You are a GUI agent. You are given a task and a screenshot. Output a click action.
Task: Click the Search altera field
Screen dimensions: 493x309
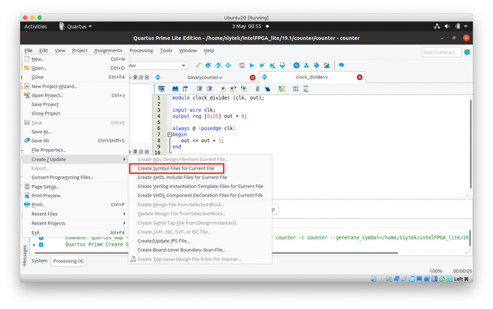(441, 52)
